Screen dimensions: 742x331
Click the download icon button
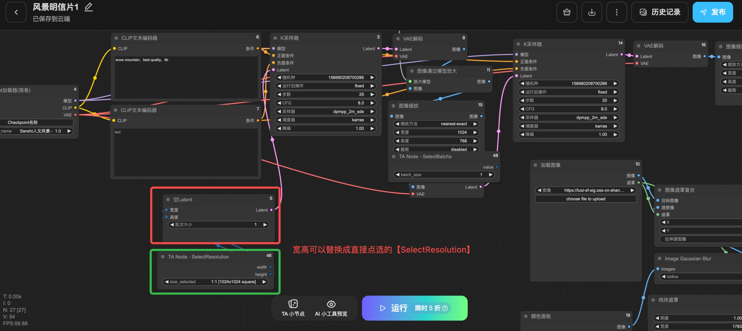pyautogui.click(x=592, y=12)
